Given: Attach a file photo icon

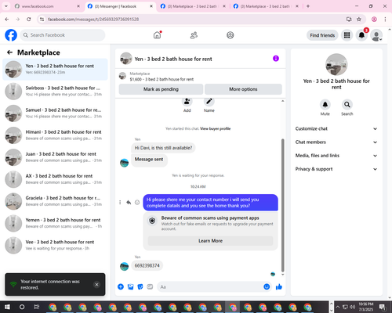Looking at the screenshot, I should [130, 287].
